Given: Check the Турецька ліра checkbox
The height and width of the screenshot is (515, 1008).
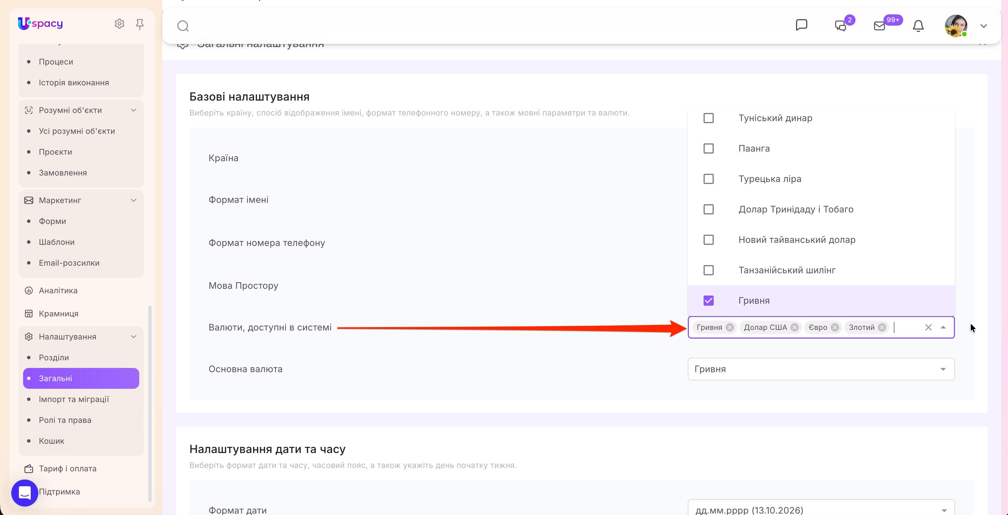Looking at the screenshot, I should (x=708, y=179).
